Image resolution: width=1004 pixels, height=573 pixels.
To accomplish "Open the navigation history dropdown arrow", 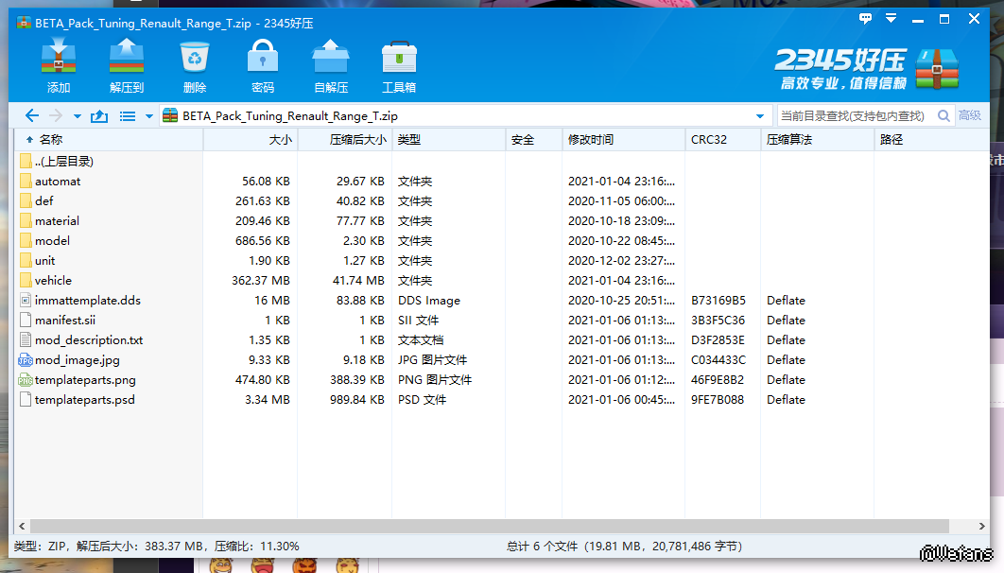I will [78, 116].
